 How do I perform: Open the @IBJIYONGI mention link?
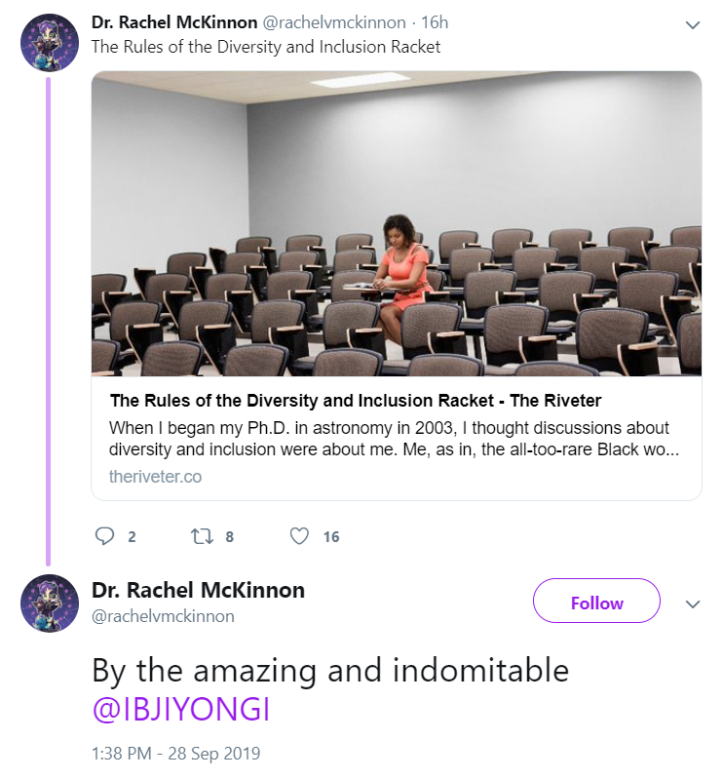[181, 709]
